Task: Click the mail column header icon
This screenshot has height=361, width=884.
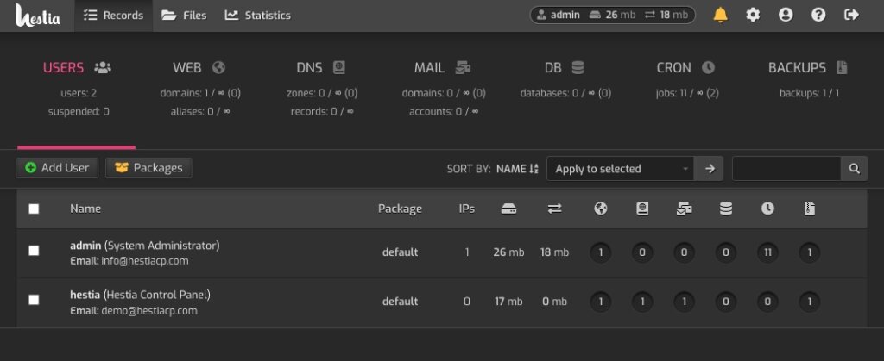Action: pos(684,209)
